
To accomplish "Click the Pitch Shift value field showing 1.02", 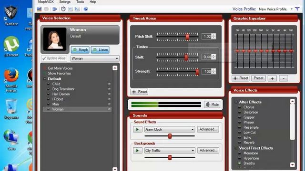I will (206, 36).
